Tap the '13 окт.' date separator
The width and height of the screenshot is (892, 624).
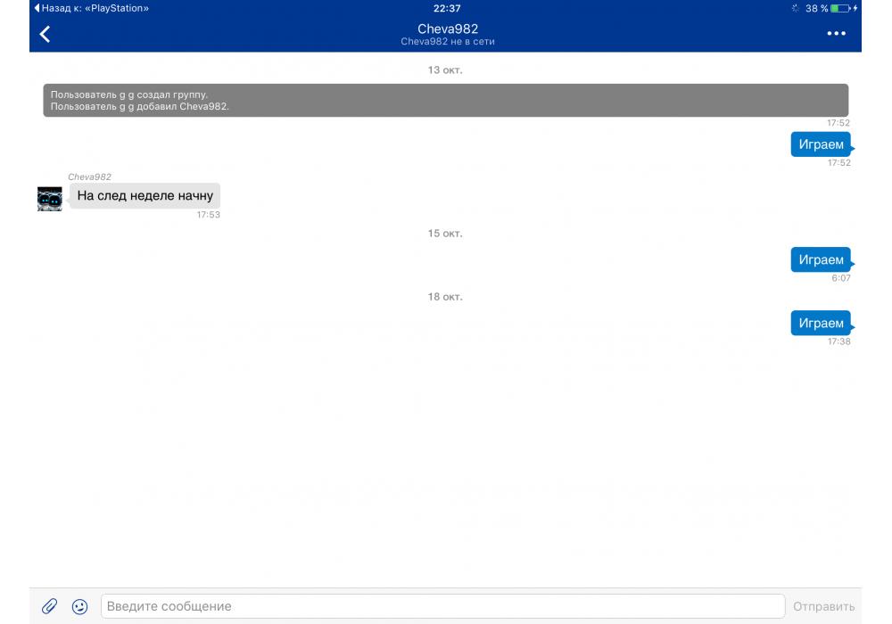coord(445,70)
